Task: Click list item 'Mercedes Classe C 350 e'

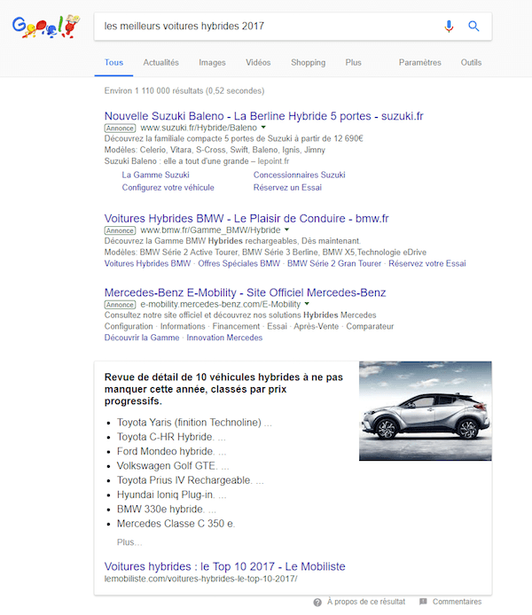Action: 176,524
